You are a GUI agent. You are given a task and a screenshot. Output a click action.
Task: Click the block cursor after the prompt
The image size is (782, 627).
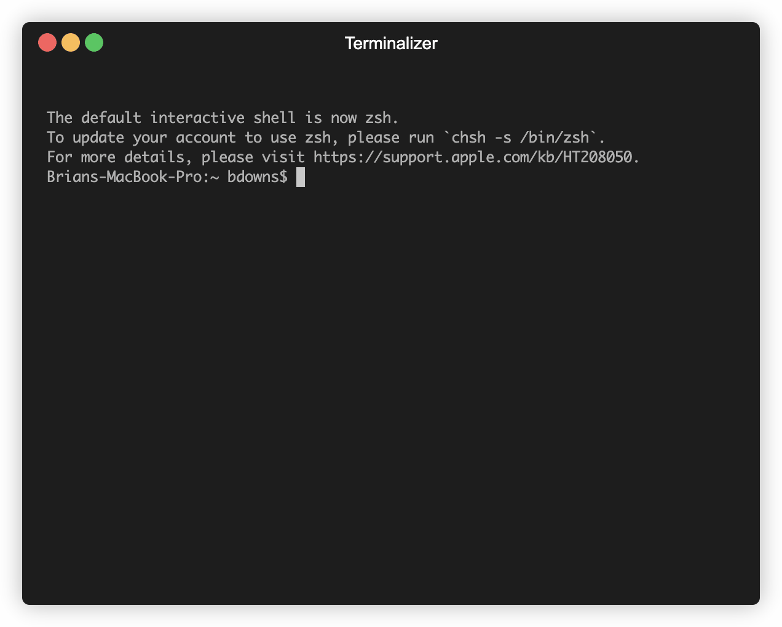(x=301, y=177)
